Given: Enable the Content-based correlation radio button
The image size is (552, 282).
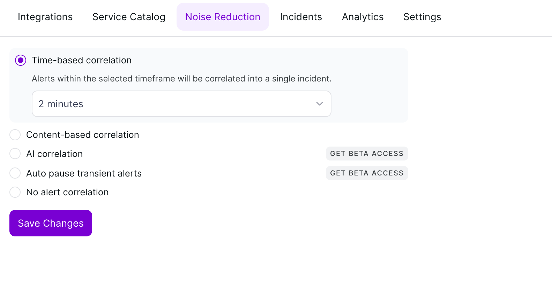Looking at the screenshot, I should pyautogui.click(x=15, y=135).
